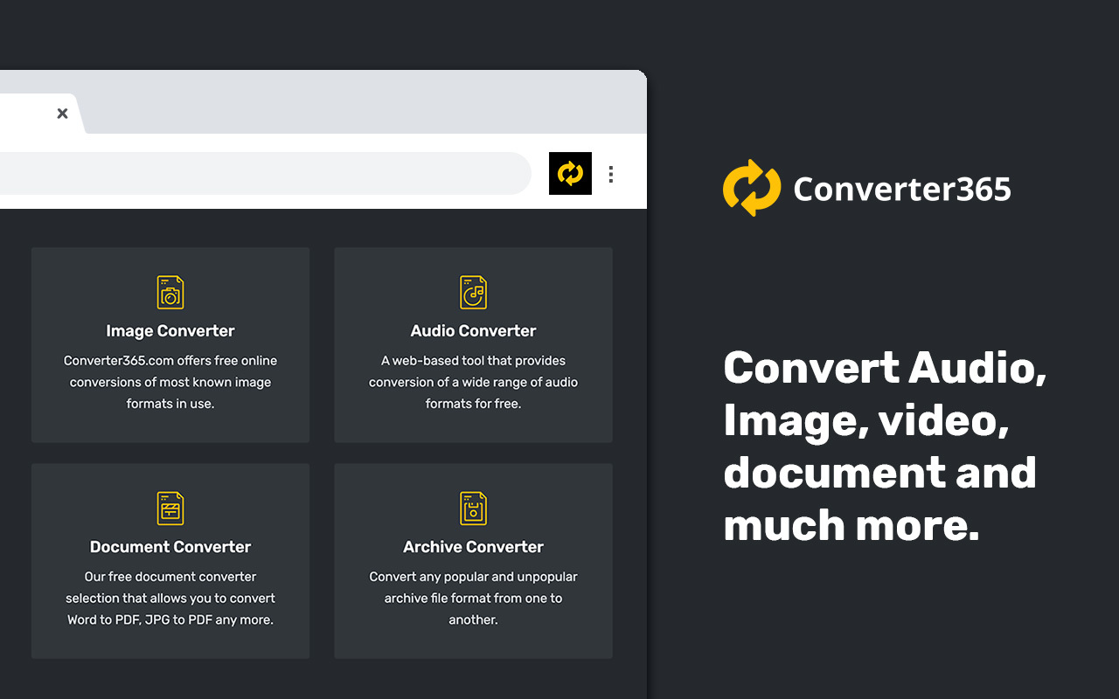
Task: Click text 'Our free document converter'
Action: tap(170, 577)
